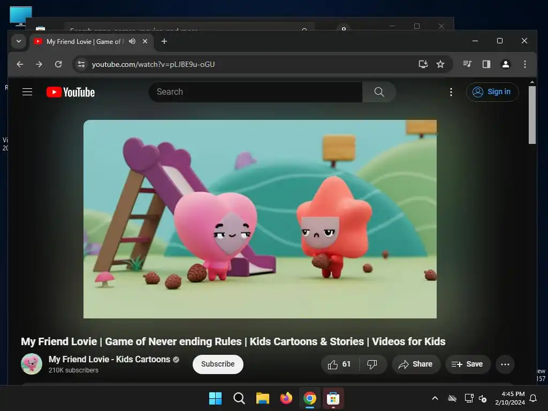548x411 pixels.
Task: Go to the YouTube home logo
Action: pos(71,92)
